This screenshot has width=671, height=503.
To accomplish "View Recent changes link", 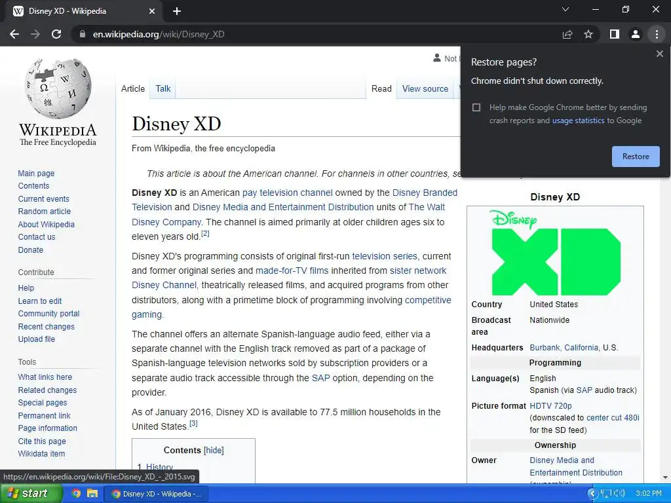I will point(47,327).
